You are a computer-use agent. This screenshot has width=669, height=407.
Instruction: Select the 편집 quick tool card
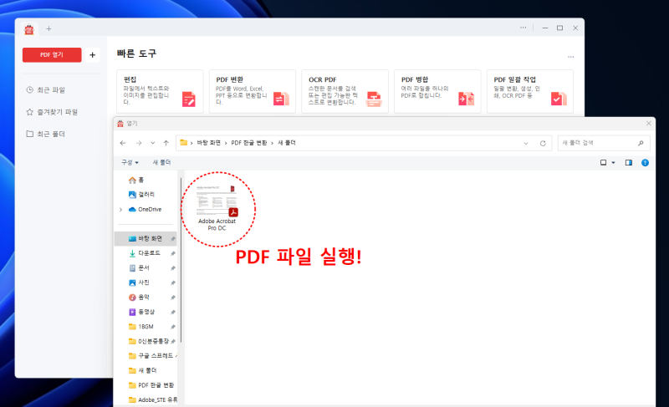(160, 91)
